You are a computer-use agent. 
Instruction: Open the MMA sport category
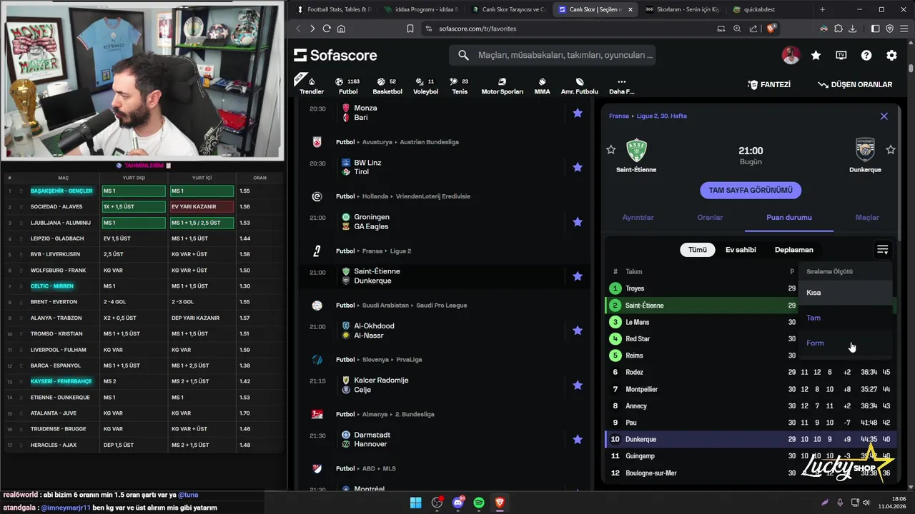tap(542, 86)
